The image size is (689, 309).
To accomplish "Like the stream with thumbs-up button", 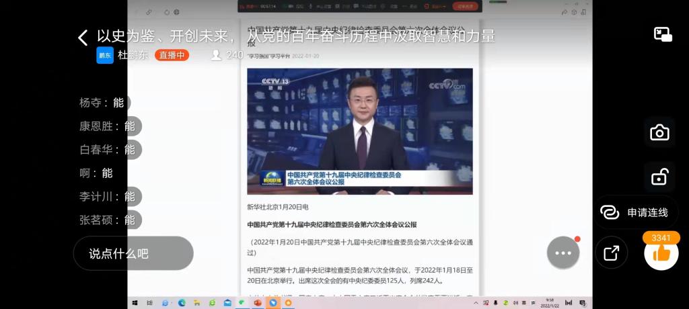I will tap(661, 253).
